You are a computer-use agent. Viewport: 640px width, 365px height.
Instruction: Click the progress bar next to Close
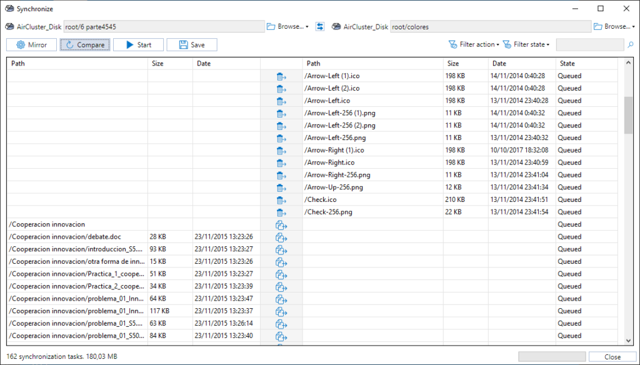pos(552,357)
